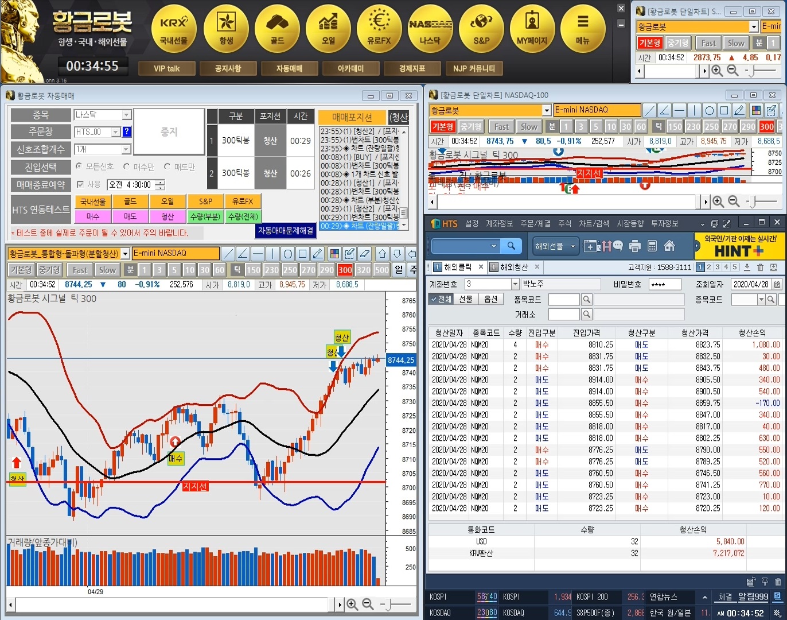The width and height of the screenshot is (787, 620).
Task: Click eraser tool in main chart toolbar
Action: click(364, 253)
